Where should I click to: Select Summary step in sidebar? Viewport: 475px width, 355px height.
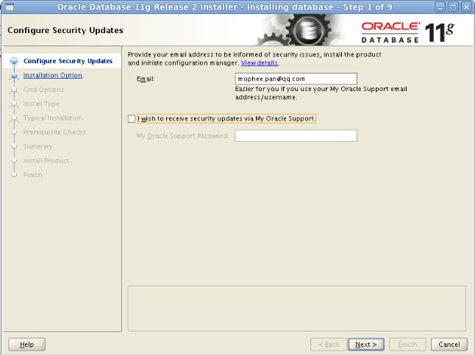37,146
